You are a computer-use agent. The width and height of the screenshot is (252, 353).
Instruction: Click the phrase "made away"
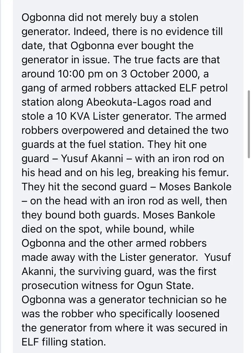pos(48,257)
